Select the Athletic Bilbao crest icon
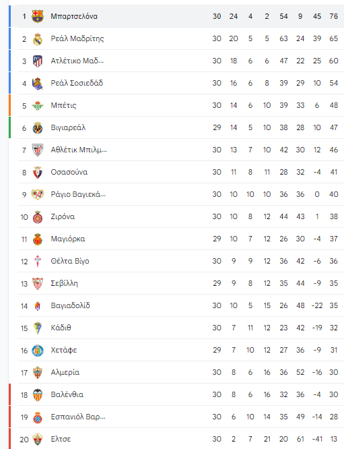The height and width of the screenshot is (449, 344). [38, 150]
